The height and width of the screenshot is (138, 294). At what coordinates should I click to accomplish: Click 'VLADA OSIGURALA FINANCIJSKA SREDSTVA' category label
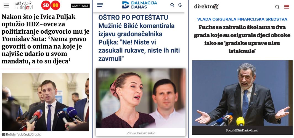pyautogui.click(x=242, y=19)
